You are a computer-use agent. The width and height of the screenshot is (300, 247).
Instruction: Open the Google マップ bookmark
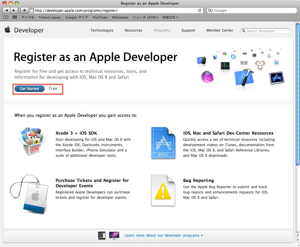click(x=77, y=17)
